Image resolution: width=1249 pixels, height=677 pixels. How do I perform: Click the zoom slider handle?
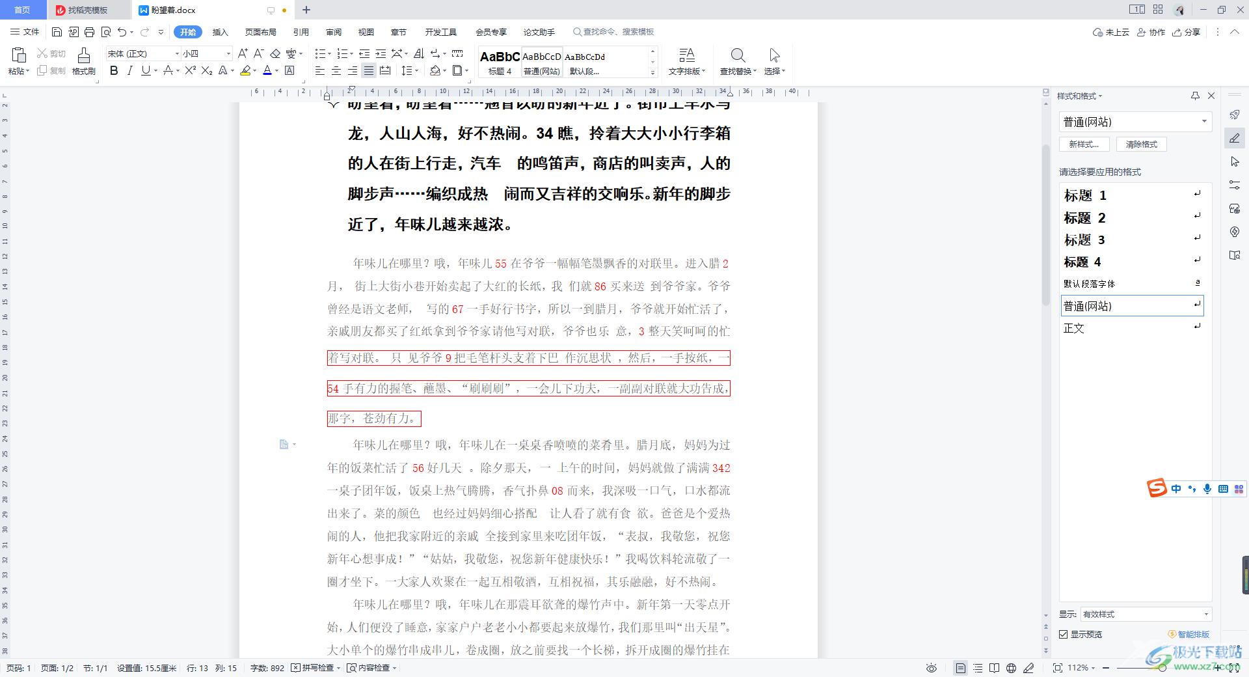click(1162, 668)
